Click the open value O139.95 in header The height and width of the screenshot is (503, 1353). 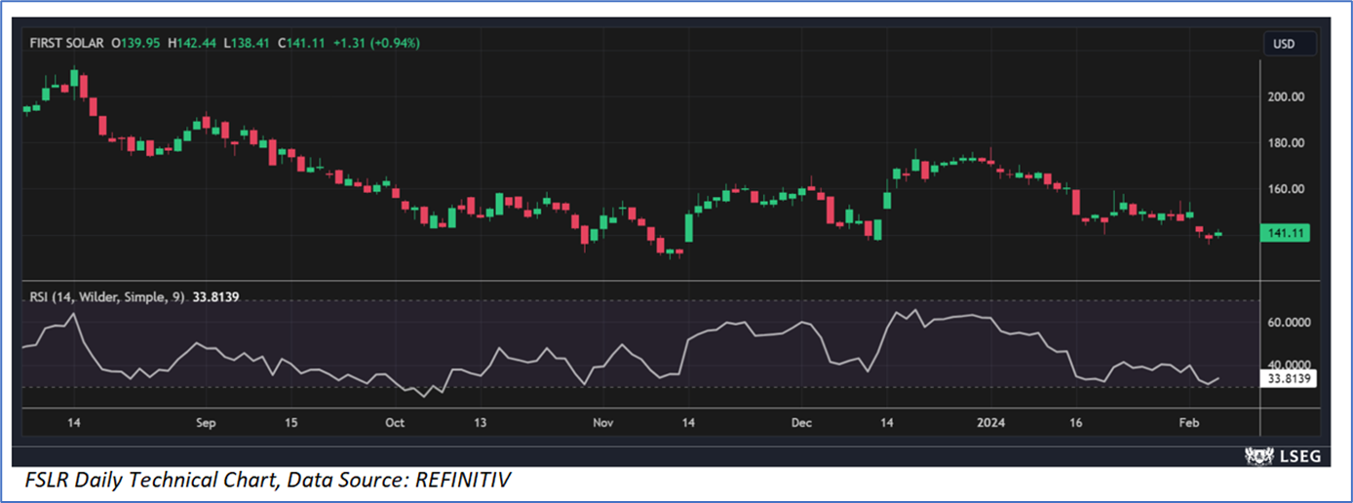coord(137,44)
